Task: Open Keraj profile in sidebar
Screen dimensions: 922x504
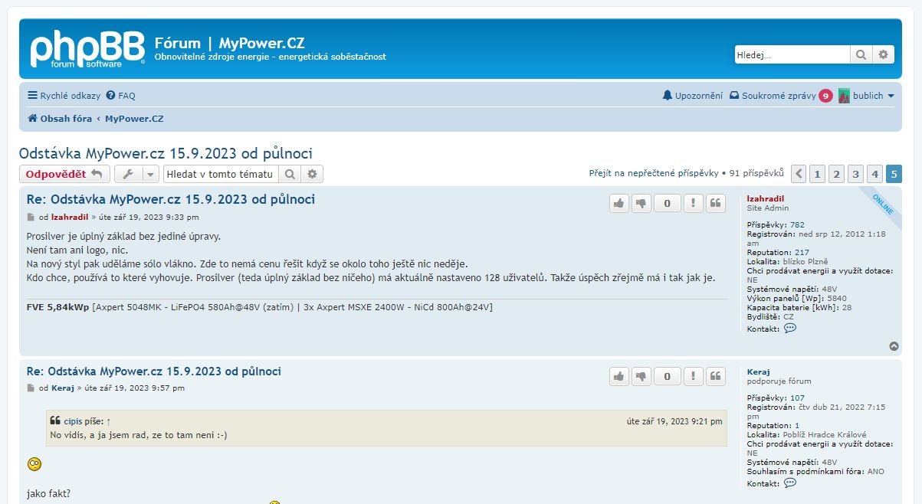Action: 759,371
